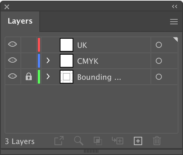Select the UK layer by name
Screen dimensions: 183x155
click(x=82, y=45)
